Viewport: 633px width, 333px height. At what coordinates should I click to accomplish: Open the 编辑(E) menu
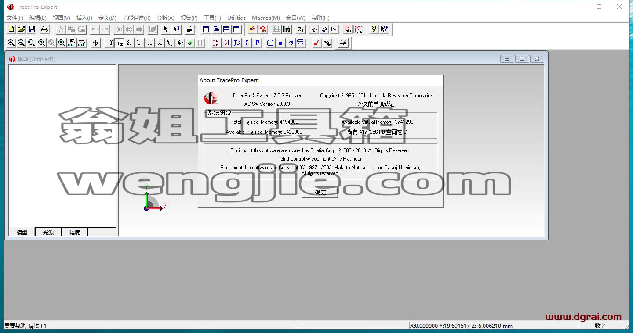(38, 18)
